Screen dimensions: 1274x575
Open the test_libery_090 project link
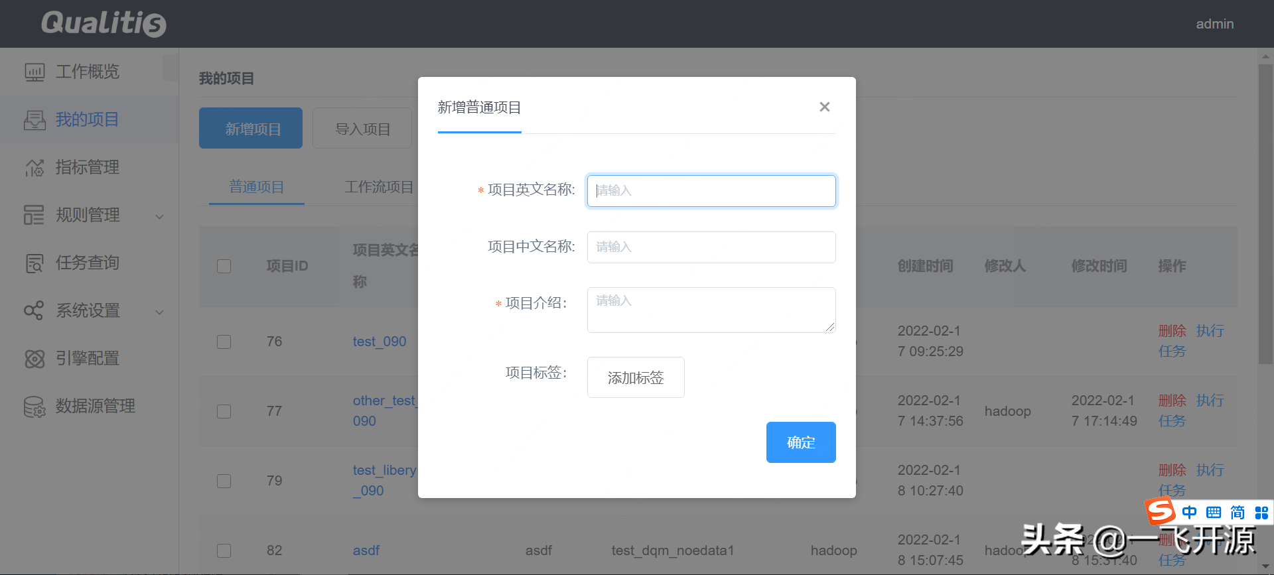pyautogui.click(x=384, y=480)
